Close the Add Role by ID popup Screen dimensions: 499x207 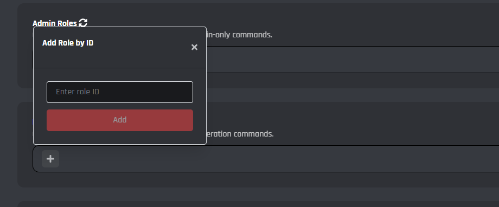(194, 47)
